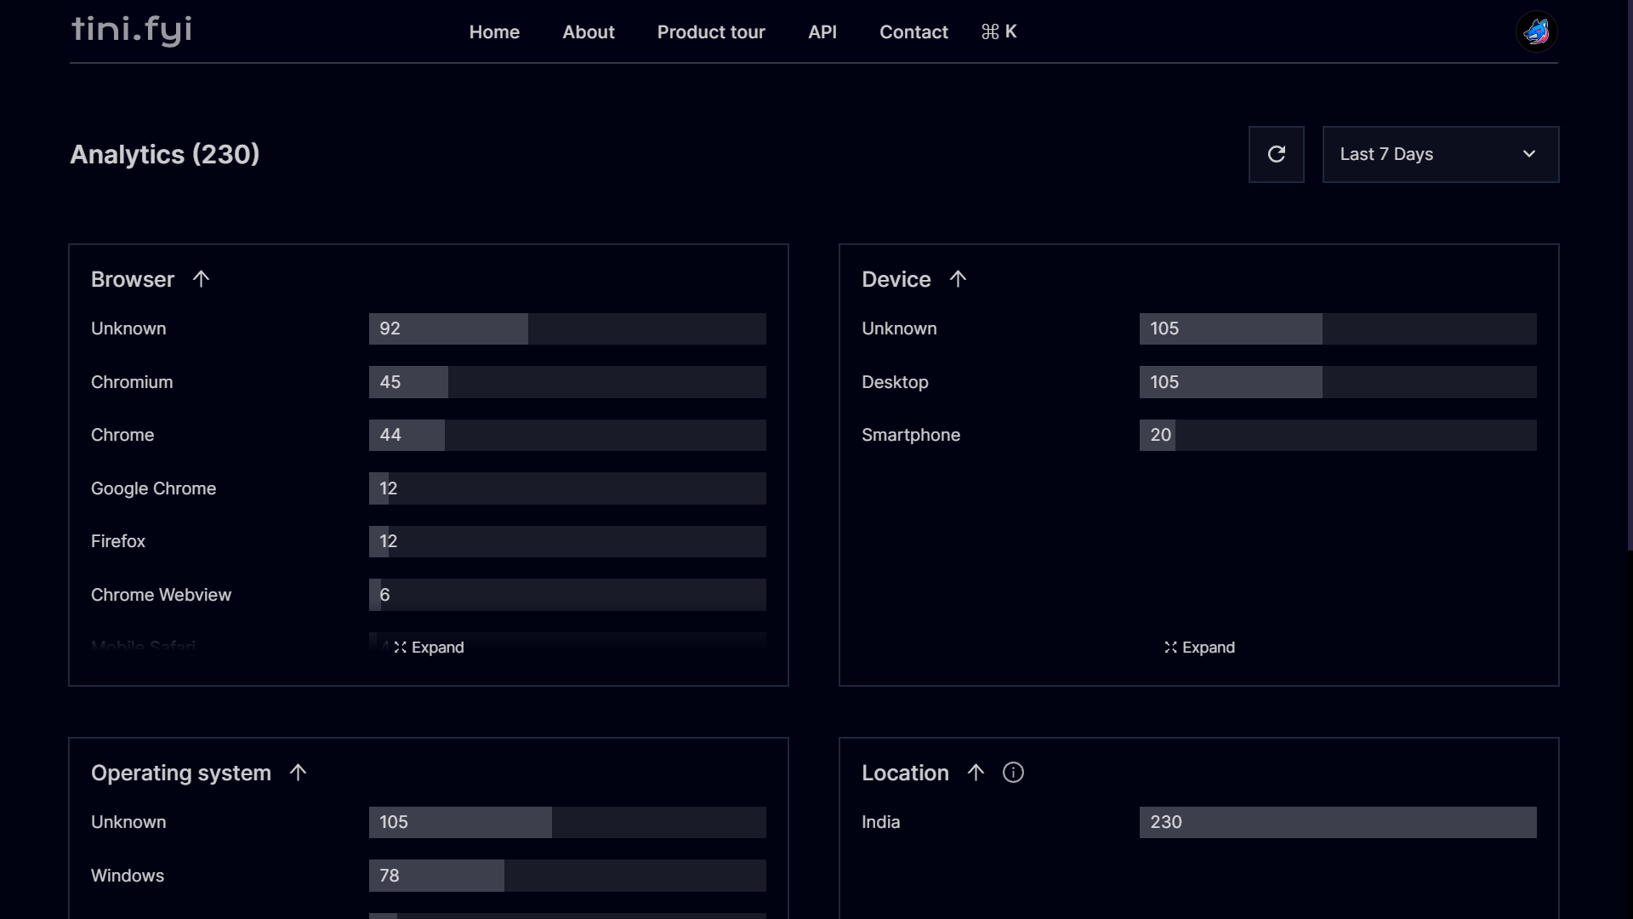
Task: Click the Smartphone label
Action: click(911, 435)
